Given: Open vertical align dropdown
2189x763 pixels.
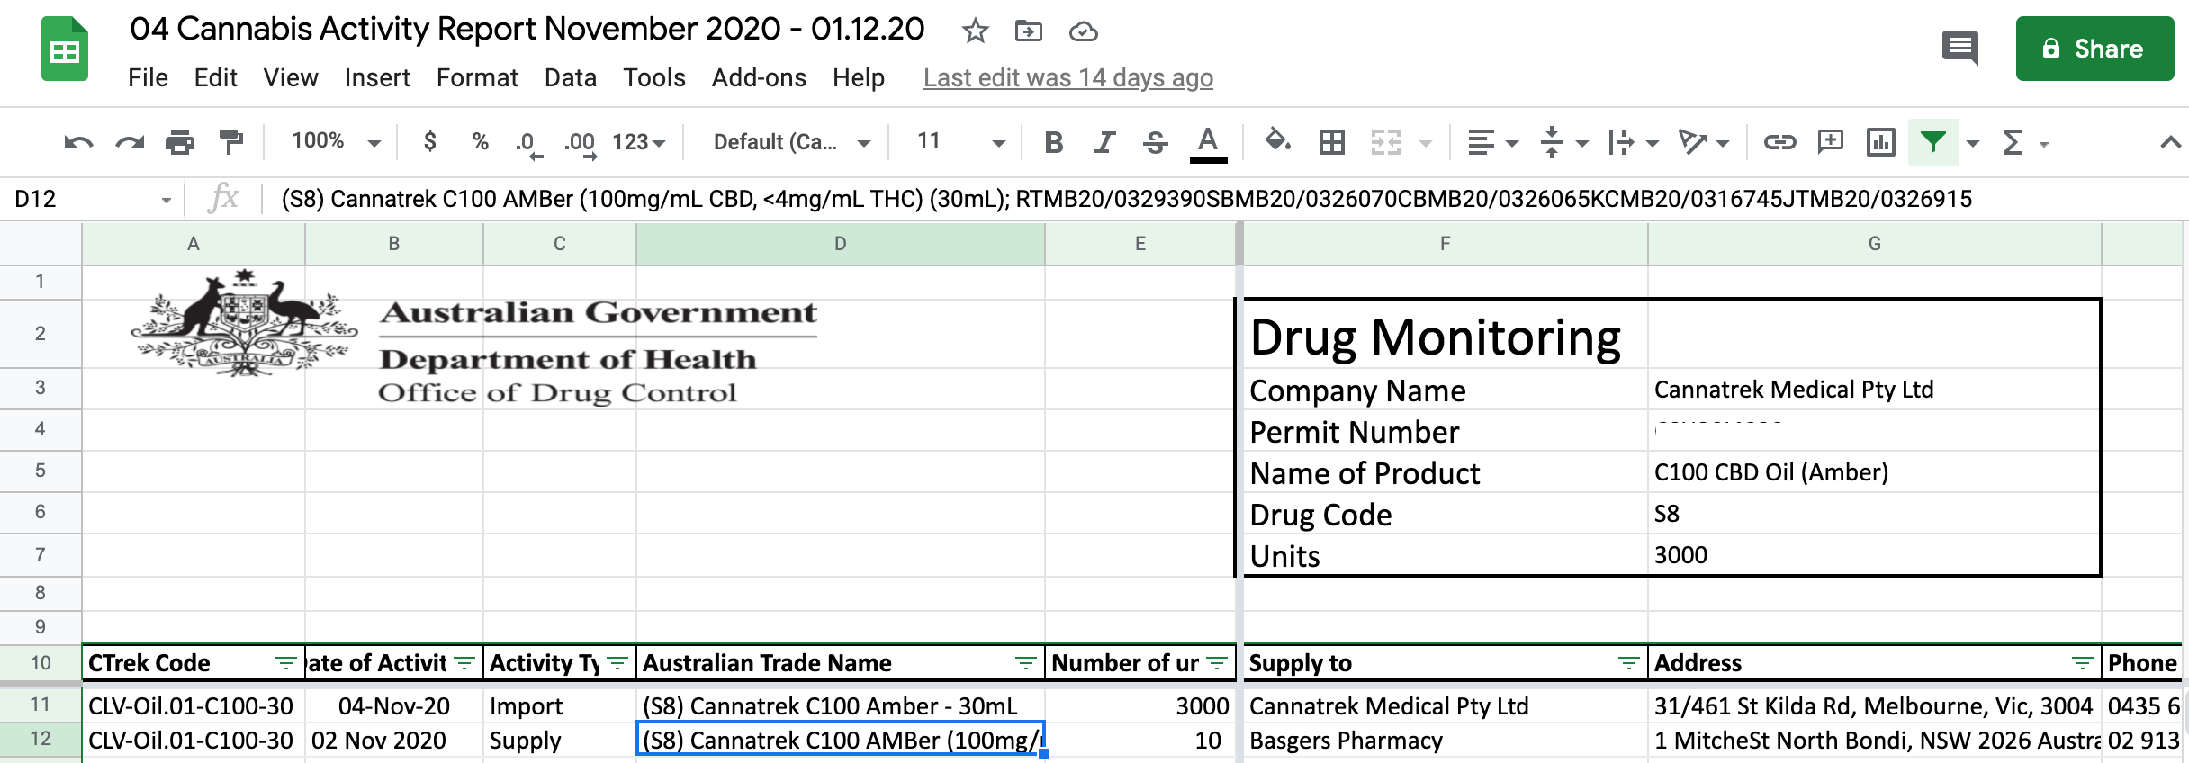Looking at the screenshot, I should (1563, 142).
